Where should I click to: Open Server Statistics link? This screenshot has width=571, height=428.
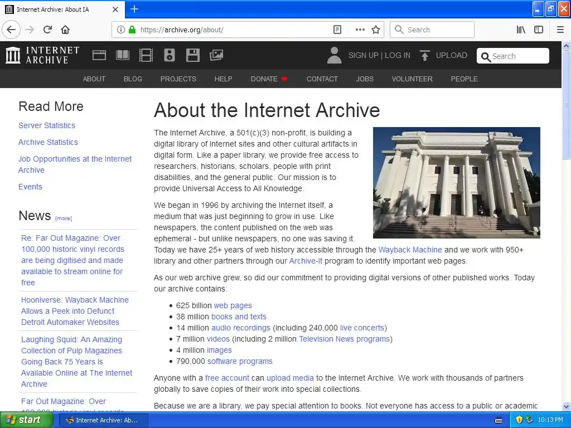pos(47,125)
